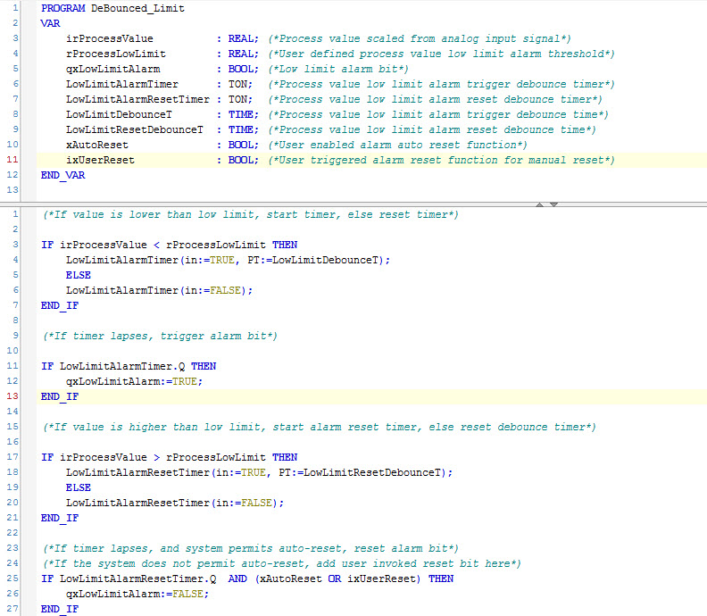Click the 'END_VAR' keyword
This screenshot has width=707, height=616.
click(x=63, y=175)
